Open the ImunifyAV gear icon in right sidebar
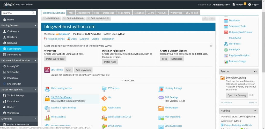Screen dimensions: 265x129 click(226, 50)
